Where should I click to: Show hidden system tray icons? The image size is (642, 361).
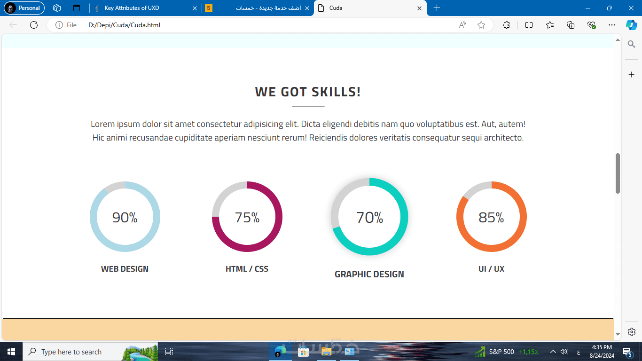click(x=553, y=352)
